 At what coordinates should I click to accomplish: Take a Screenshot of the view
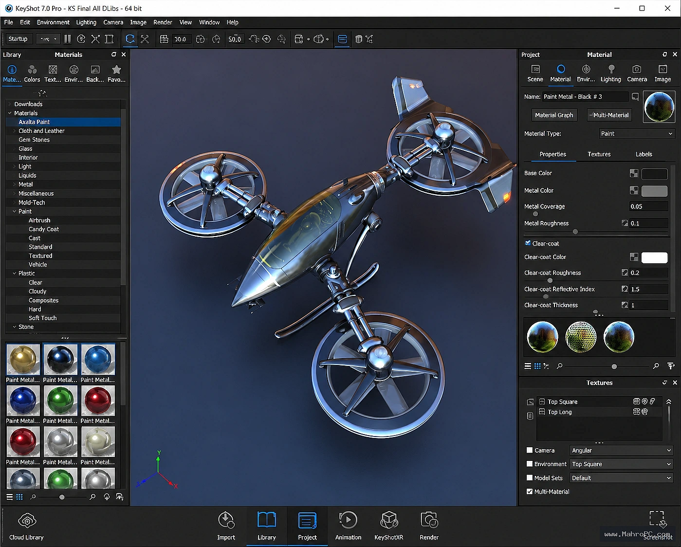[658, 525]
